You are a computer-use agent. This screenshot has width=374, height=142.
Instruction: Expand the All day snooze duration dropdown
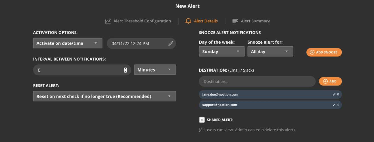tap(270, 52)
